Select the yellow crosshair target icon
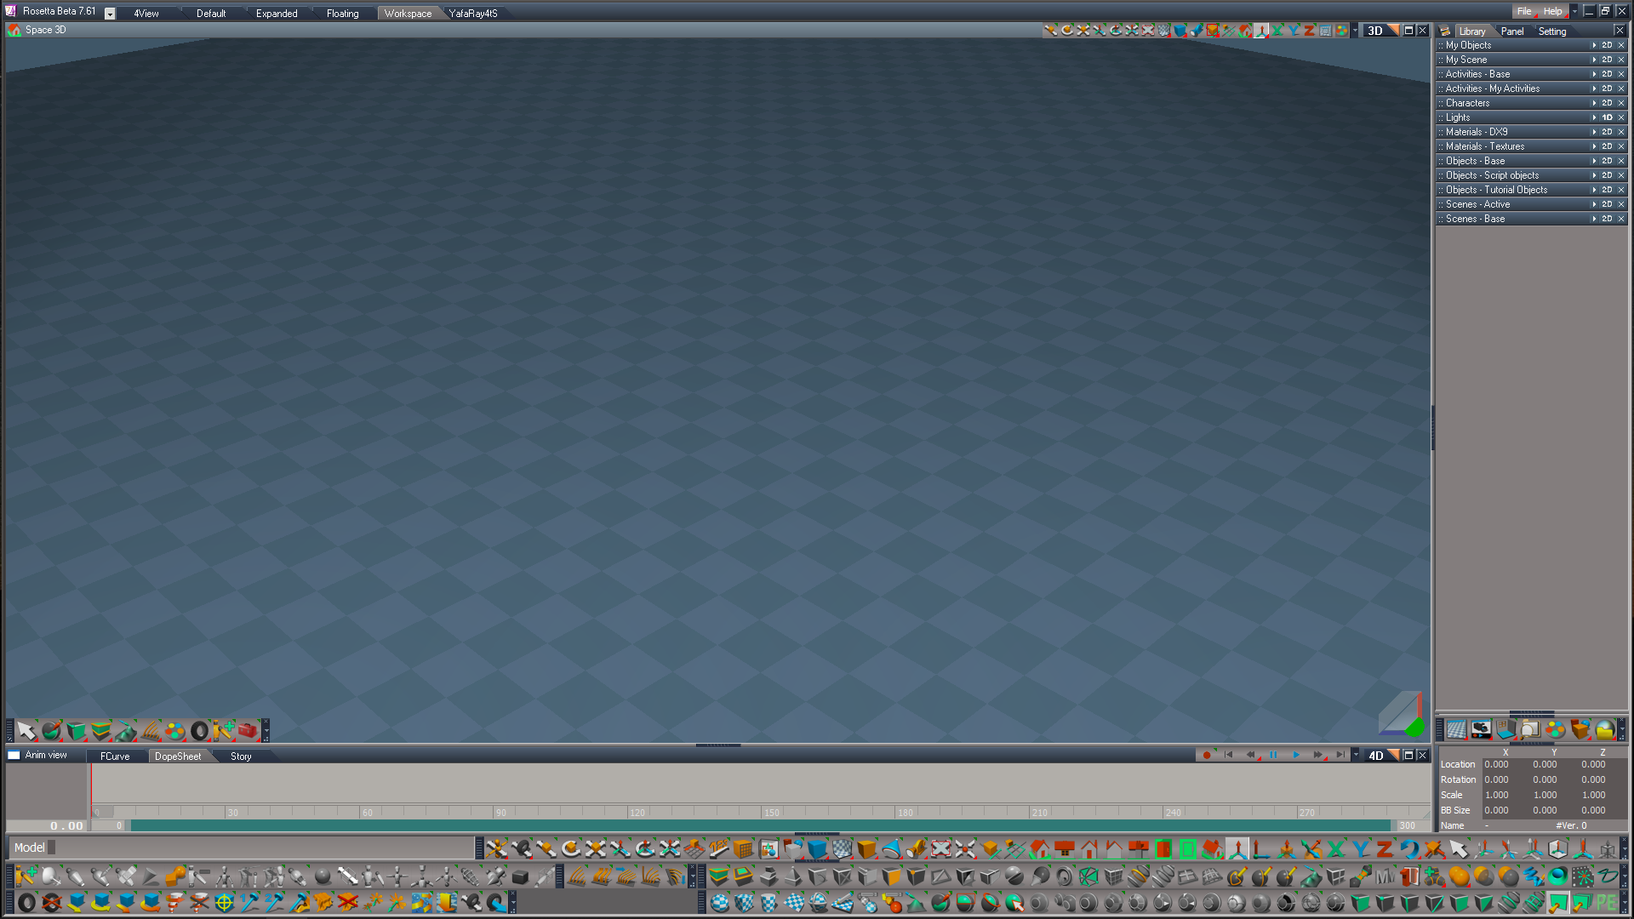 click(224, 902)
